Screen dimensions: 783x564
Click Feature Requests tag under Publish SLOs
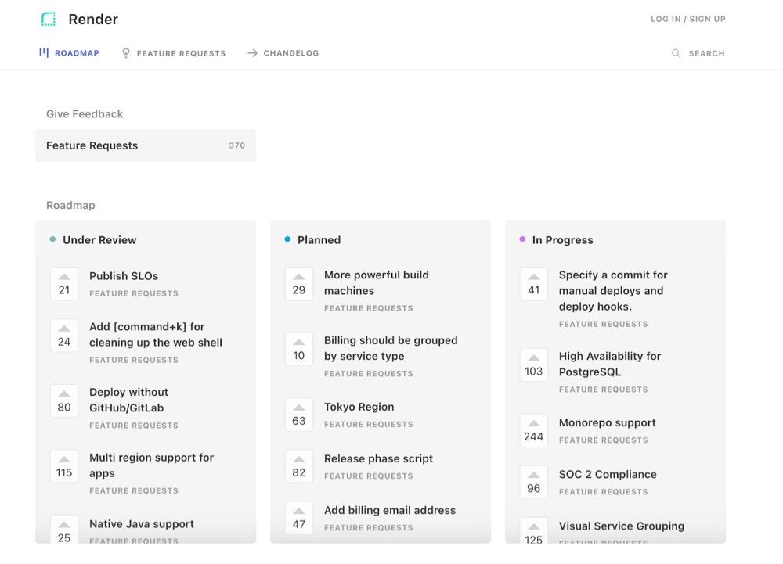click(x=134, y=293)
